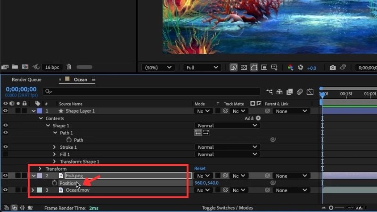
Task: Toggle the Ocean.mov layer visibility eye
Action: (5, 190)
